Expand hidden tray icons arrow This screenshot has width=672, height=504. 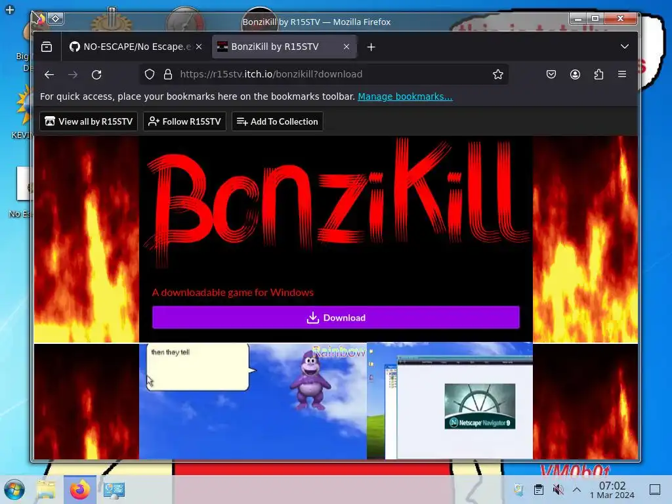coord(577,490)
